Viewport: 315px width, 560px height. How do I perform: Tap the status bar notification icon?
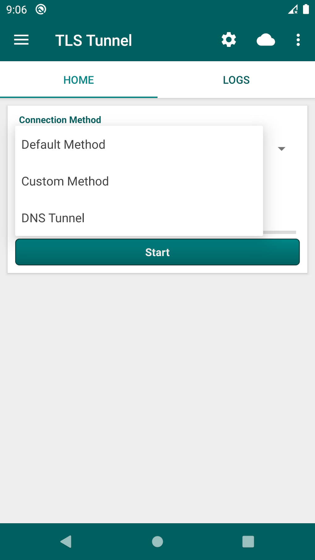(41, 10)
